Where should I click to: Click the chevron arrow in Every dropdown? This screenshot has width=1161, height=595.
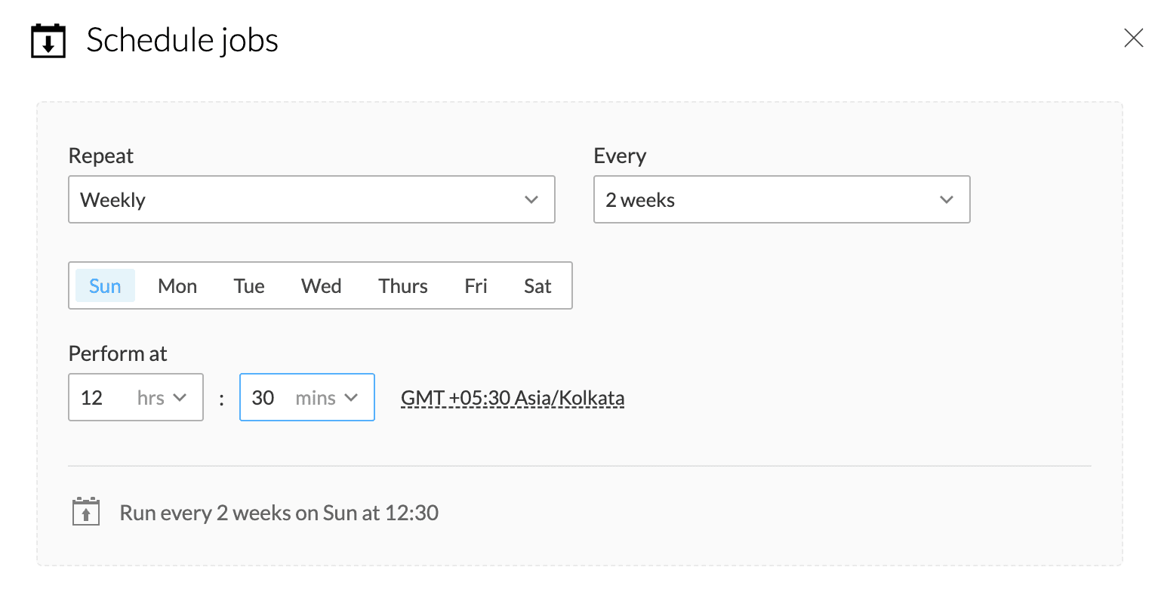pos(947,199)
